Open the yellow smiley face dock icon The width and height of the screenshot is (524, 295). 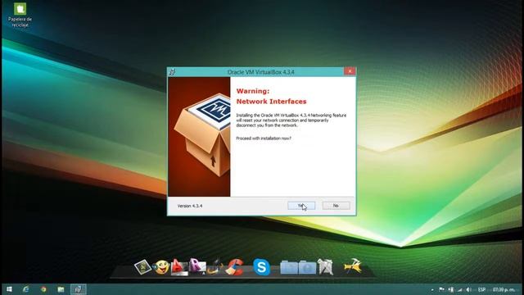click(162, 267)
